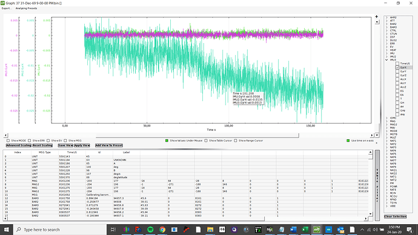The image size is (418, 235).
Task: Expand the NKF1 tree node
Action: click(386, 141)
